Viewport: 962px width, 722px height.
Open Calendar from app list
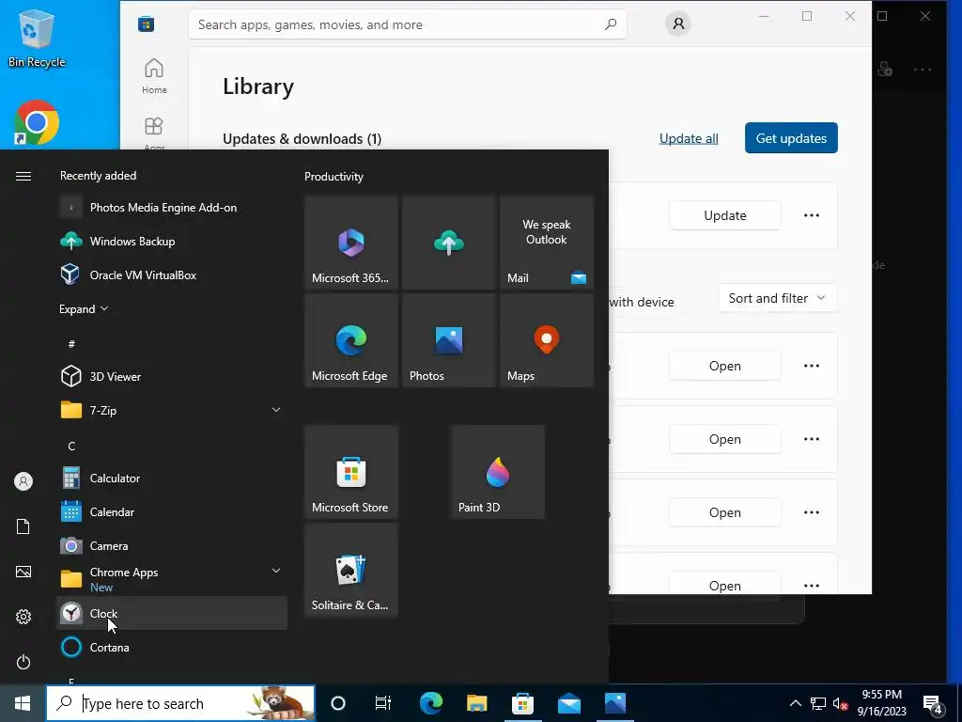[x=172, y=512]
